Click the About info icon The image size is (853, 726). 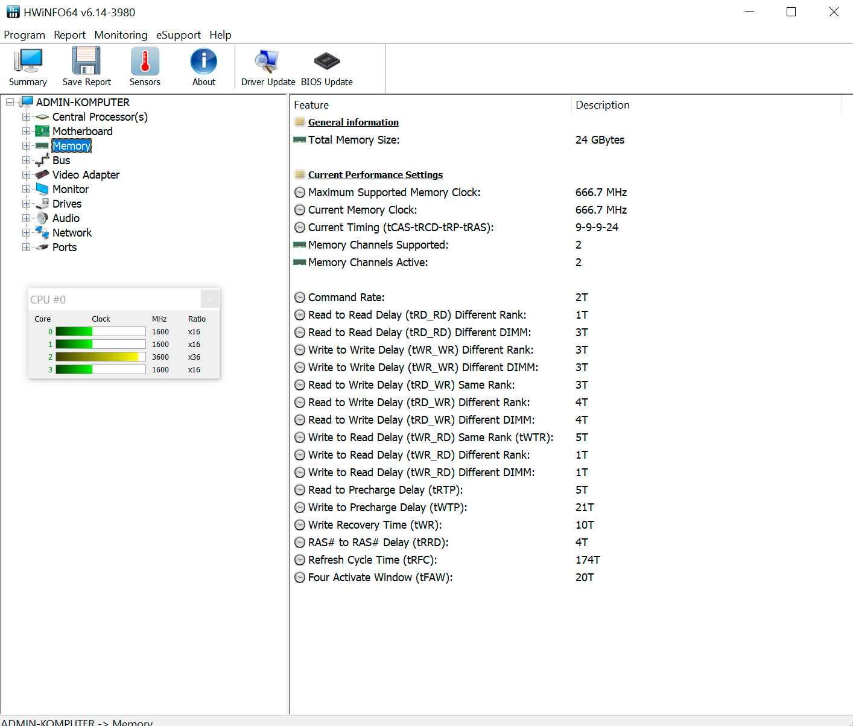click(204, 61)
